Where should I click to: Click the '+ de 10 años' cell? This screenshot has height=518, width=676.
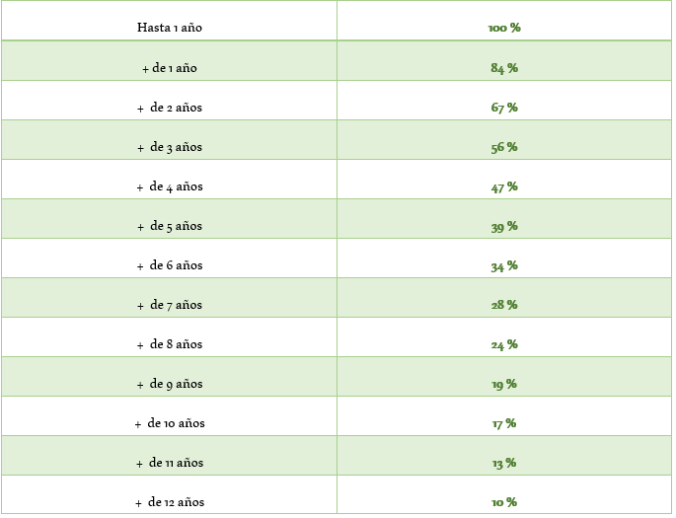[169, 423]
